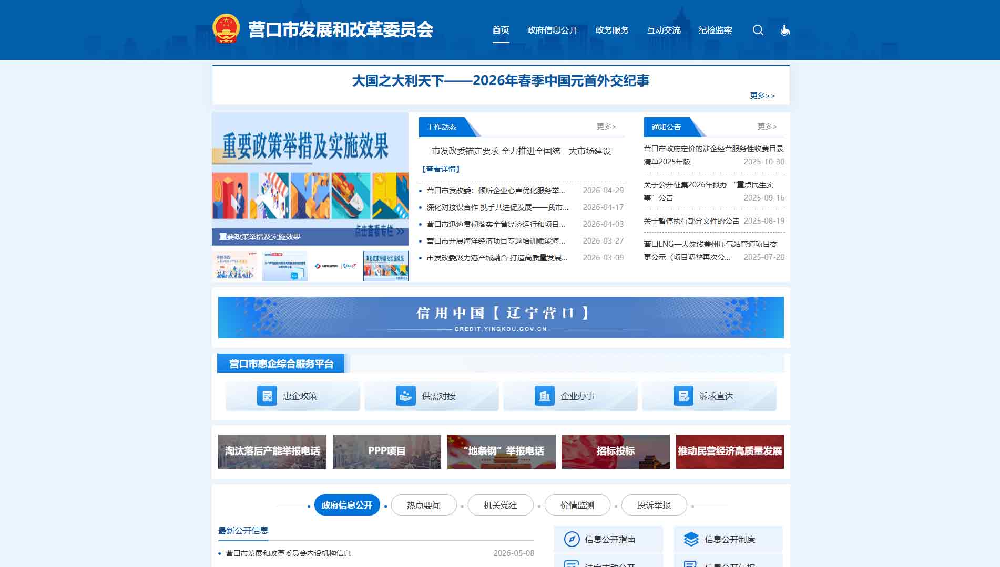Click the site title 营口市发展和改革委员会
This screenshot has width=1000, height=567.
pyautogui.click(x=341, y=29)
